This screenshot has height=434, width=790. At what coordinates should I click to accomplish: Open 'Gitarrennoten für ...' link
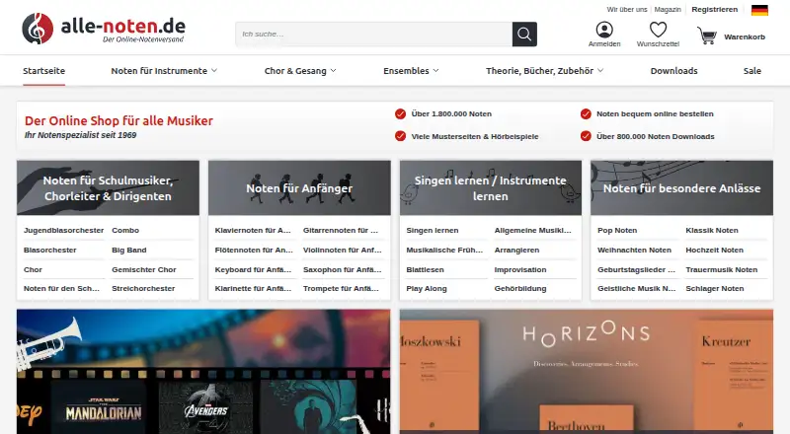coord(341,230)
